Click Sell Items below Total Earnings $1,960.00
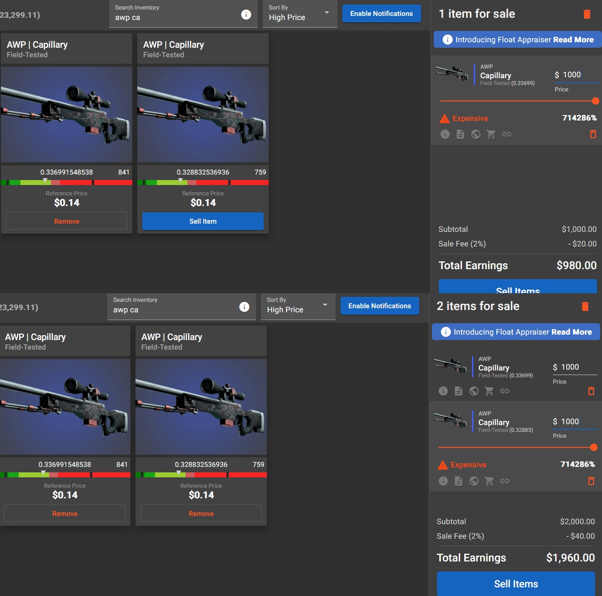Screen dimensions: 602x596 click(x=516, y=584)
